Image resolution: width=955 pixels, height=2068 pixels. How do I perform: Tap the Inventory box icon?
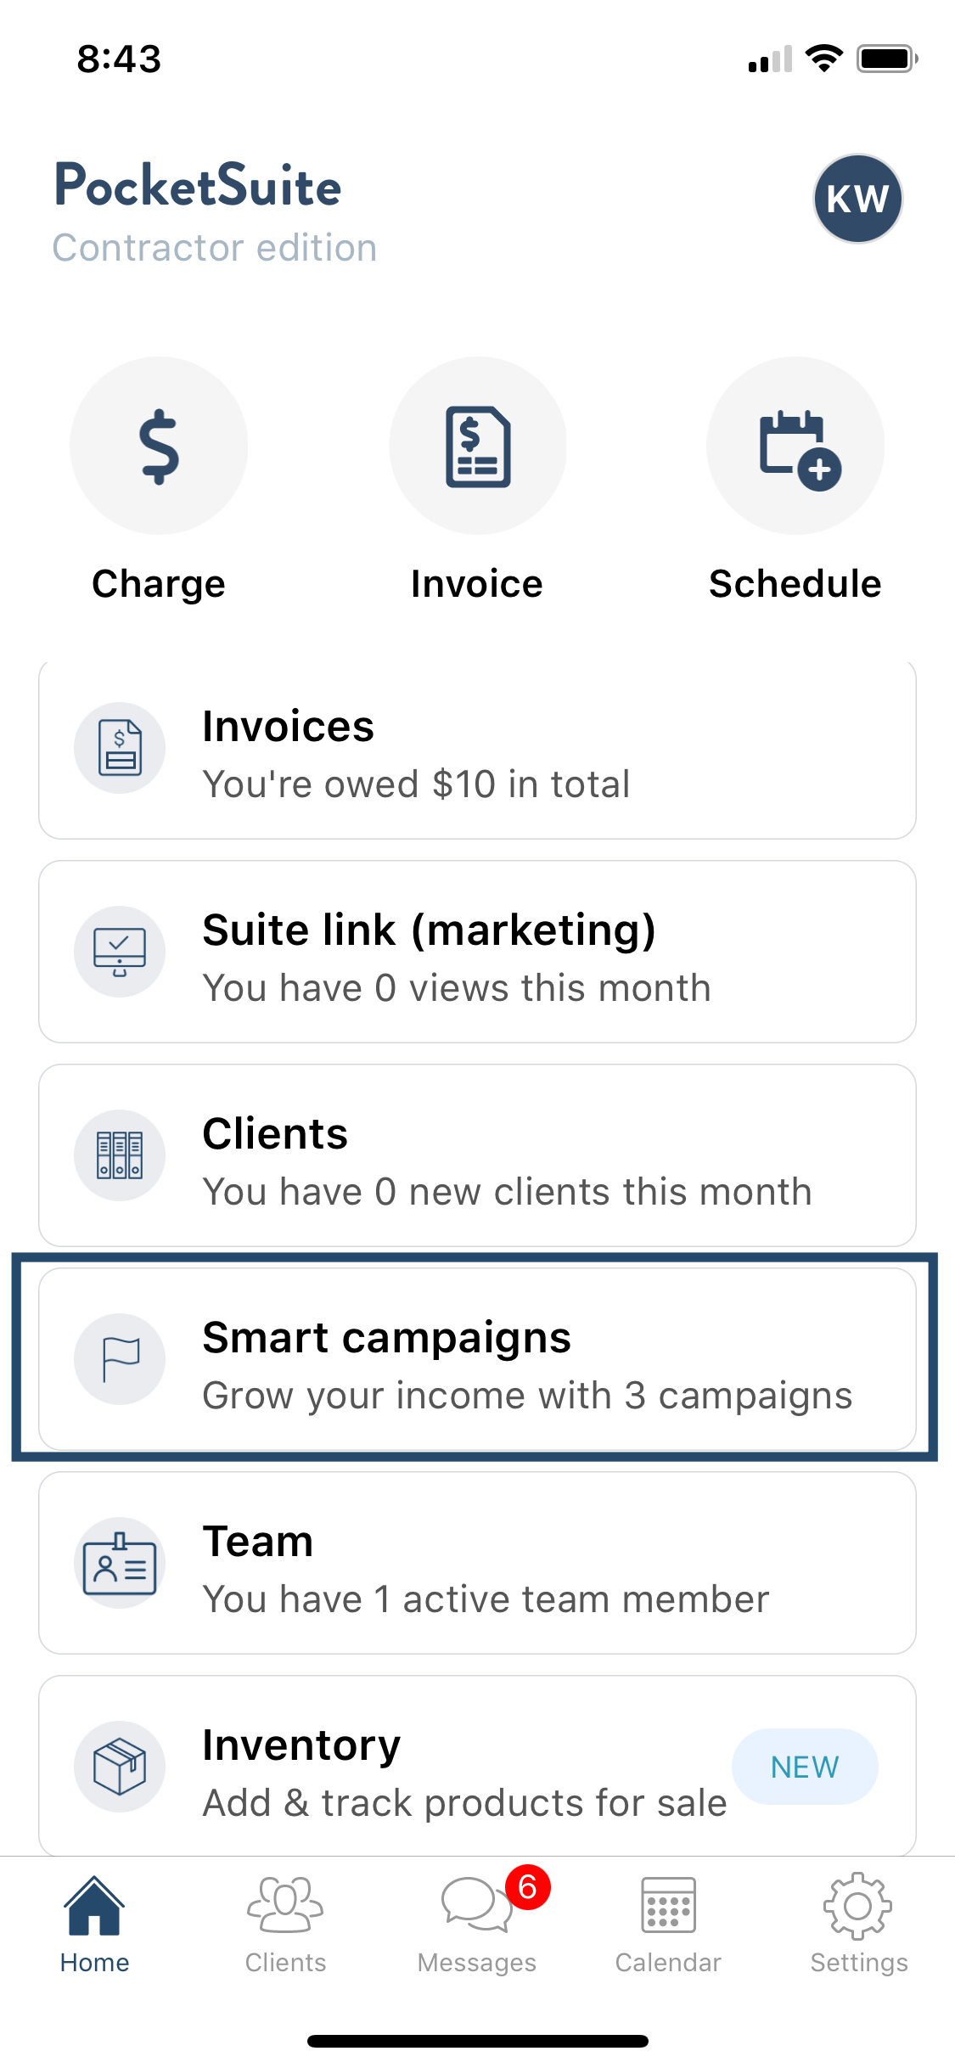pyautogui.click(x=120, y=1767)
